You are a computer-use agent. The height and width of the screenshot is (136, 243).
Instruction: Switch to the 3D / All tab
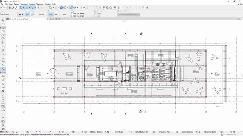[x=55, y=19]
